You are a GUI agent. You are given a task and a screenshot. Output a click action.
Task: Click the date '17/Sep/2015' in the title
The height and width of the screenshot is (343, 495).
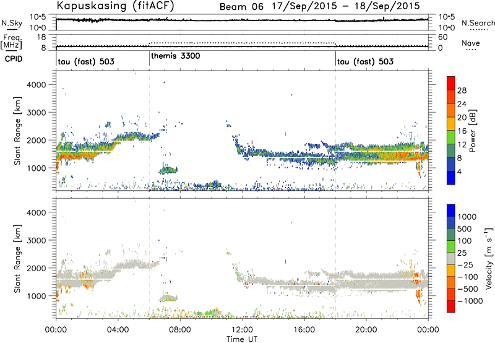tap(304, 6)
